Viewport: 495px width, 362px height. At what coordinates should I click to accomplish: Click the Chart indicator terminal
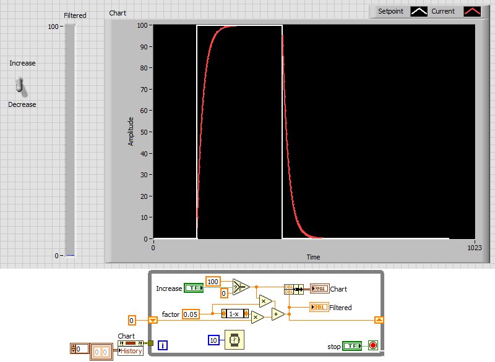point(320,288)
